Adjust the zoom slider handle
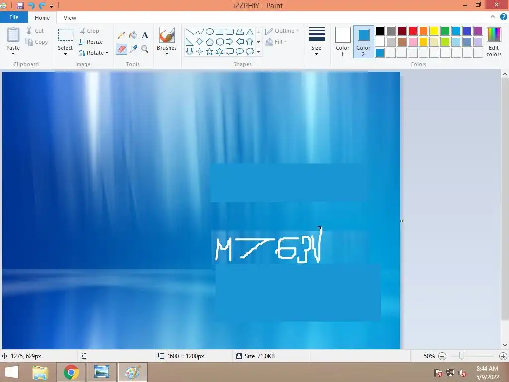 461,356
